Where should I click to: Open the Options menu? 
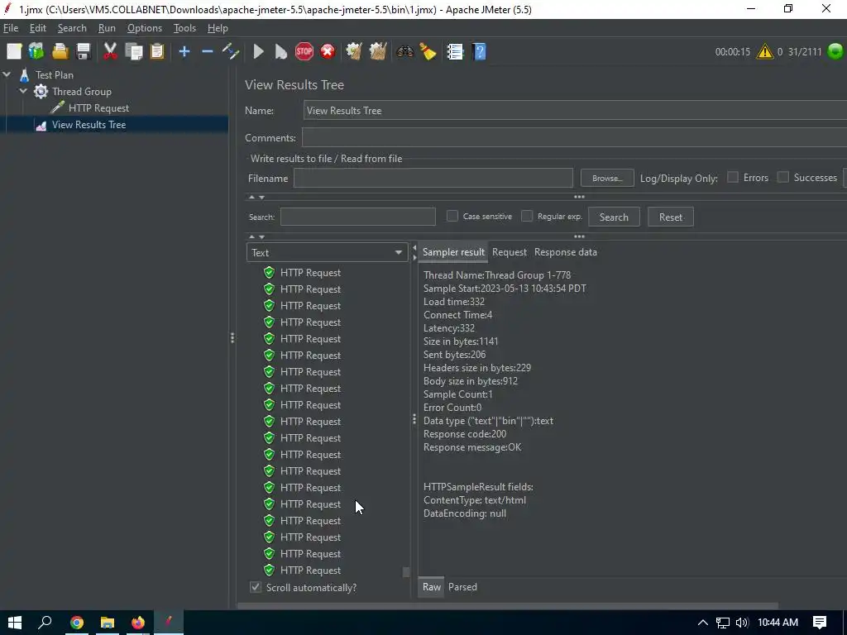(x=144, y=28)
